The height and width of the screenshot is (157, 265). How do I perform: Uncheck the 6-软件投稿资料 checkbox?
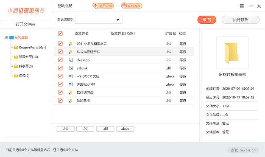click(60, 52)
